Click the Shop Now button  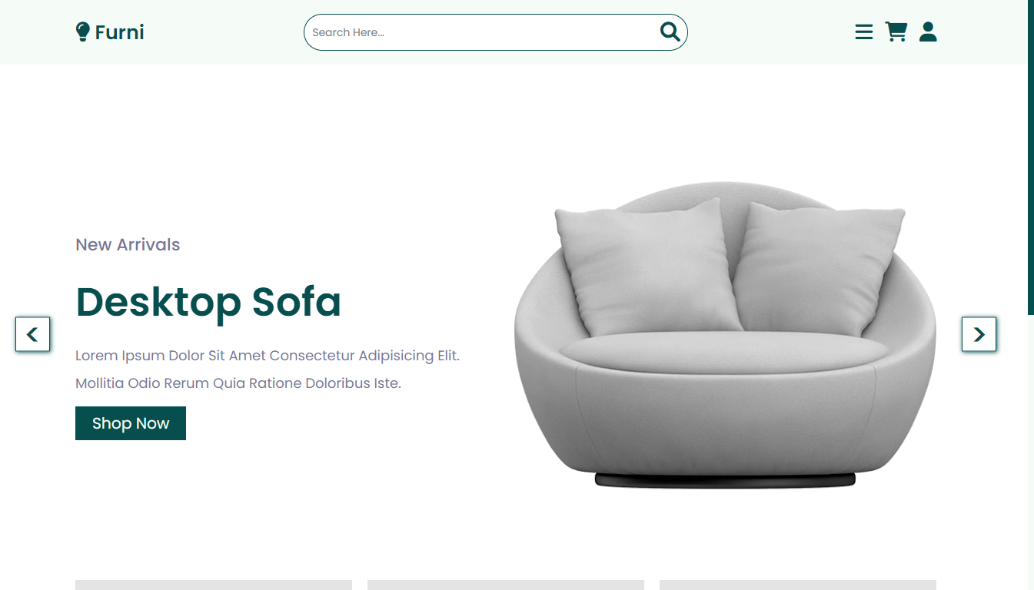[131, 423]
